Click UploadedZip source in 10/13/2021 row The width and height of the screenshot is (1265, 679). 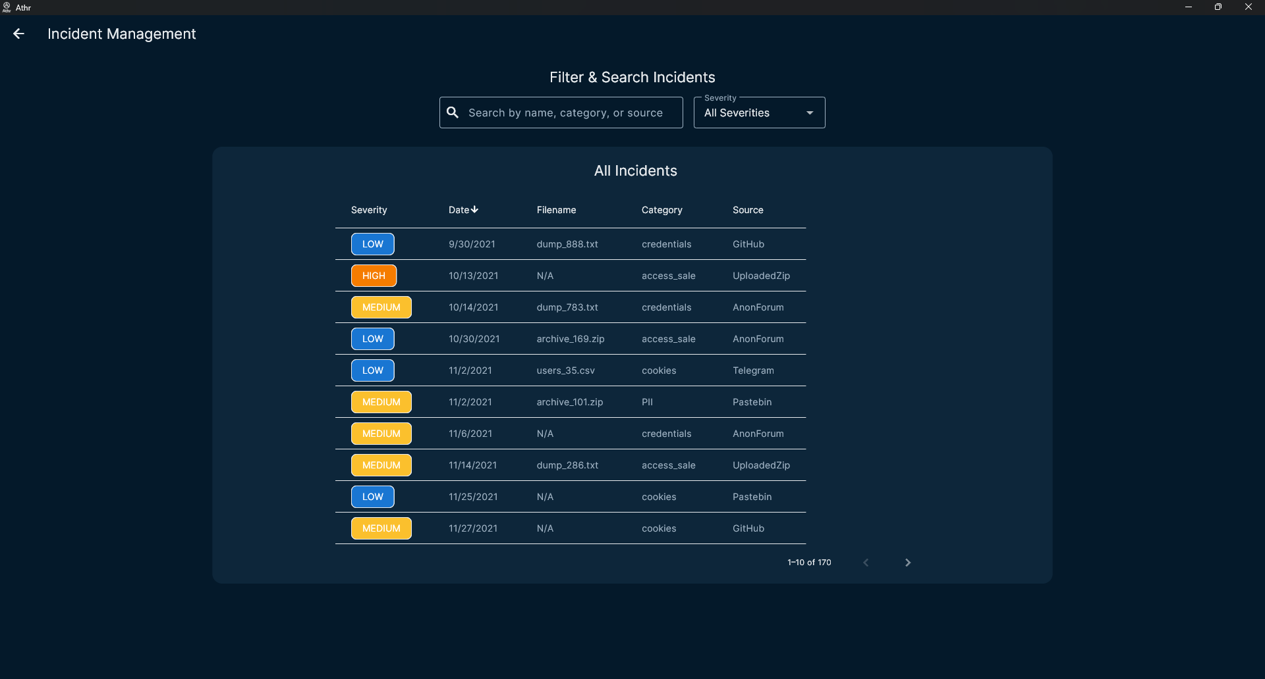click(x=761, y=276)
